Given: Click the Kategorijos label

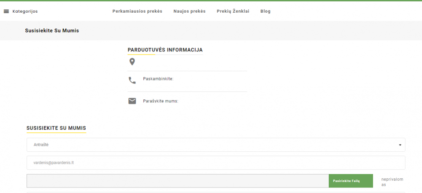Looking at the screenshot, I should [25, 11].
